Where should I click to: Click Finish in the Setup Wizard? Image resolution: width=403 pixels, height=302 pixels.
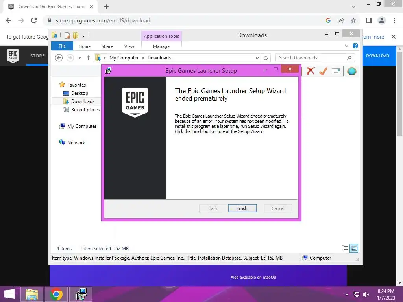click(x=242, y=208)
